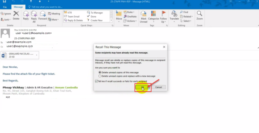259x133 pixels.
Task: Open the Follow Up flag menu
Action: pos(163,16)
